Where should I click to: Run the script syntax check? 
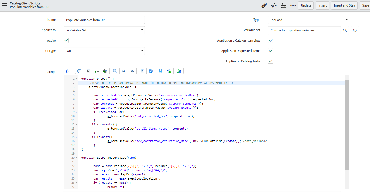click(170, 71)
